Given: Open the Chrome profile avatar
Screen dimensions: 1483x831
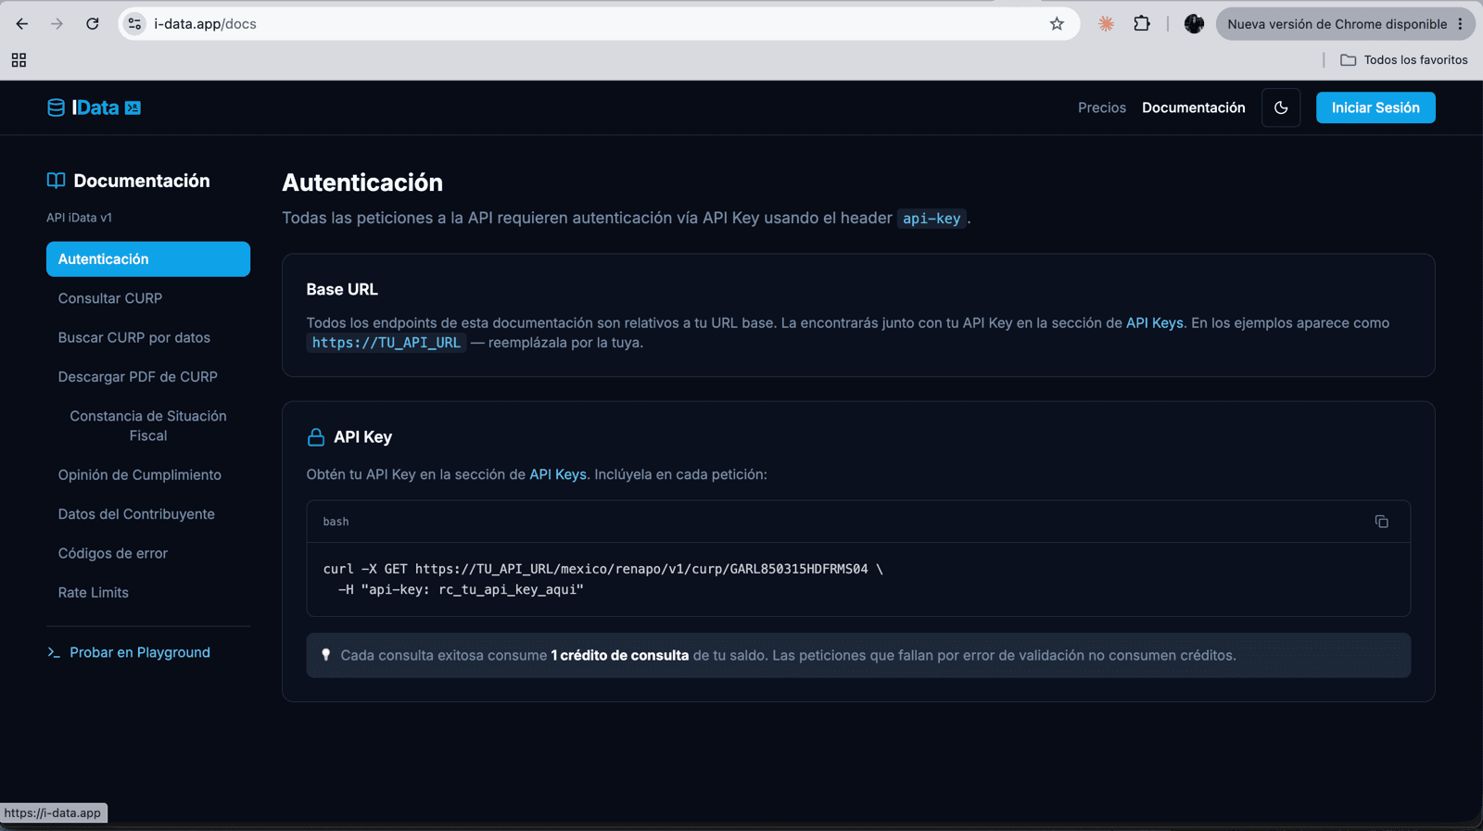Looking at the screenshot, I should [x=1194, y=24].
